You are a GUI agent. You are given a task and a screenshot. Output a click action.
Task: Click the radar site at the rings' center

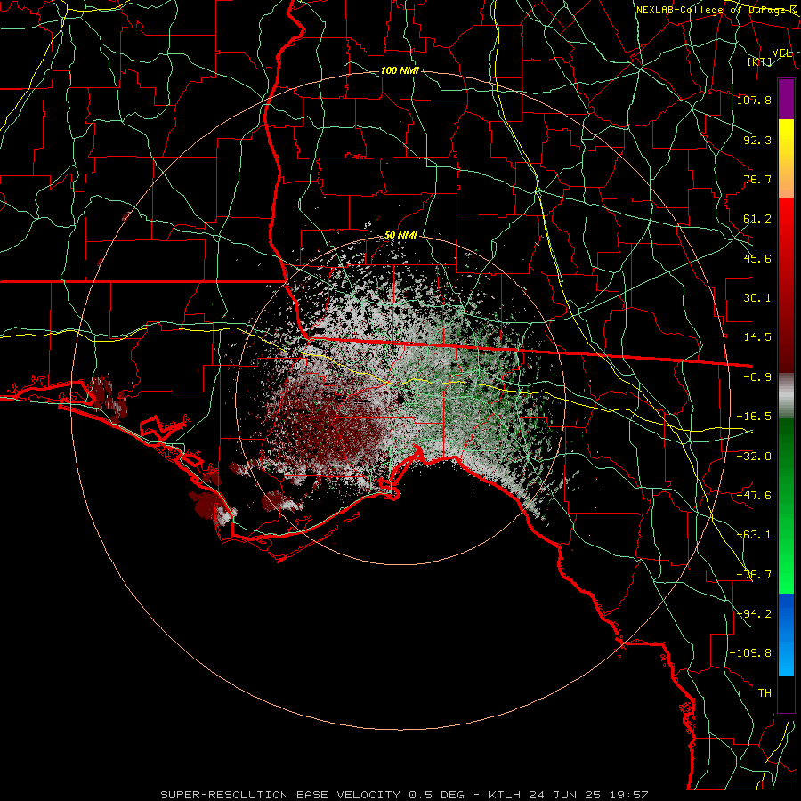click(400, 400)
